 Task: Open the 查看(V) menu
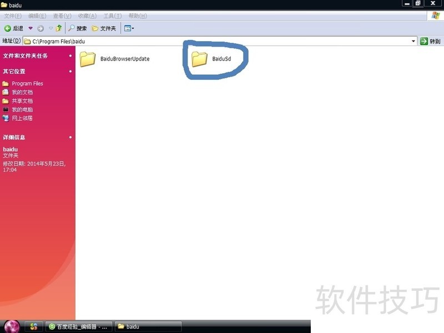pyautogui.click(x=62, y=16)
